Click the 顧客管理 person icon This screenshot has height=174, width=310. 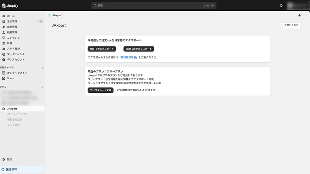coord(3,32)
